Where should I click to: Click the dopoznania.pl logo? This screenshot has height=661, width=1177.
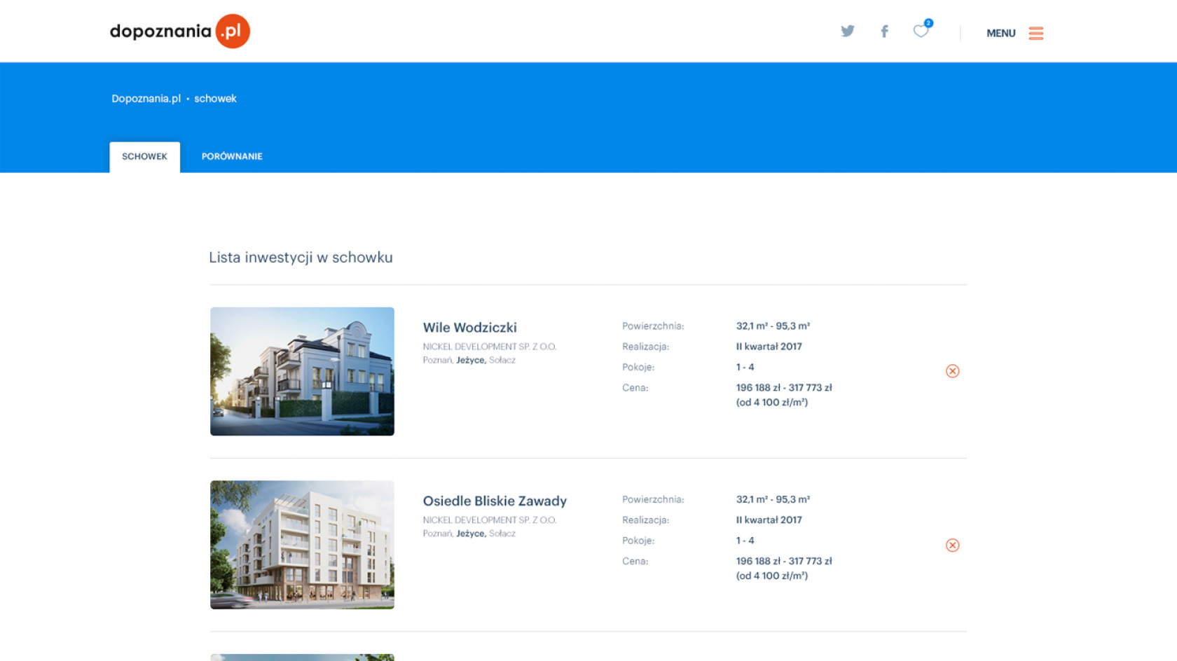179,32
